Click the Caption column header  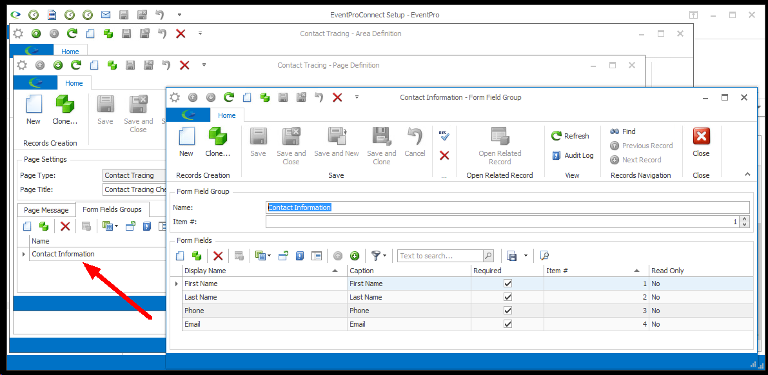(409, 270)
